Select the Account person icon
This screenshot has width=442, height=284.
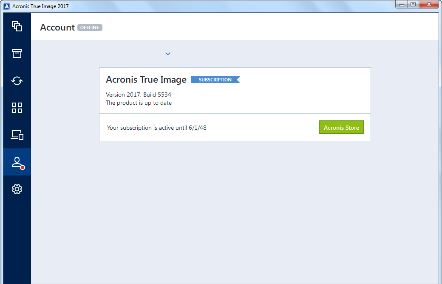click(17, 162)
